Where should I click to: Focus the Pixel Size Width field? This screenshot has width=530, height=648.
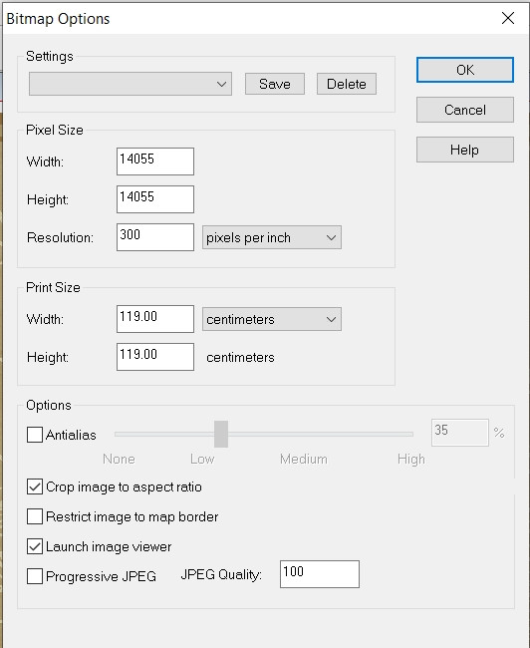[x=155, y=162]
